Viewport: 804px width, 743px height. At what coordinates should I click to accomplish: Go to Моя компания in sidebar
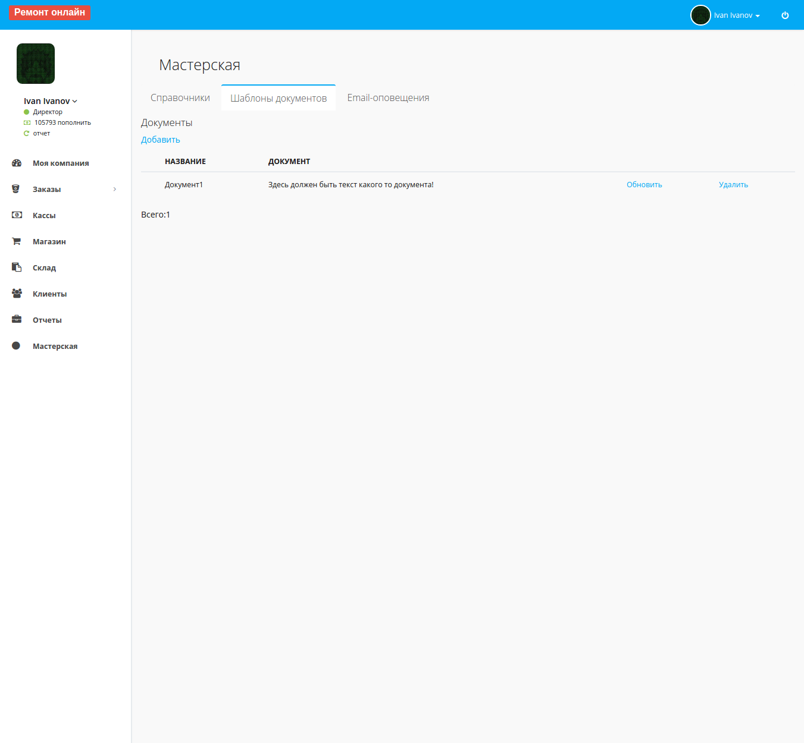pyautogui.click(x=61, y=163)
